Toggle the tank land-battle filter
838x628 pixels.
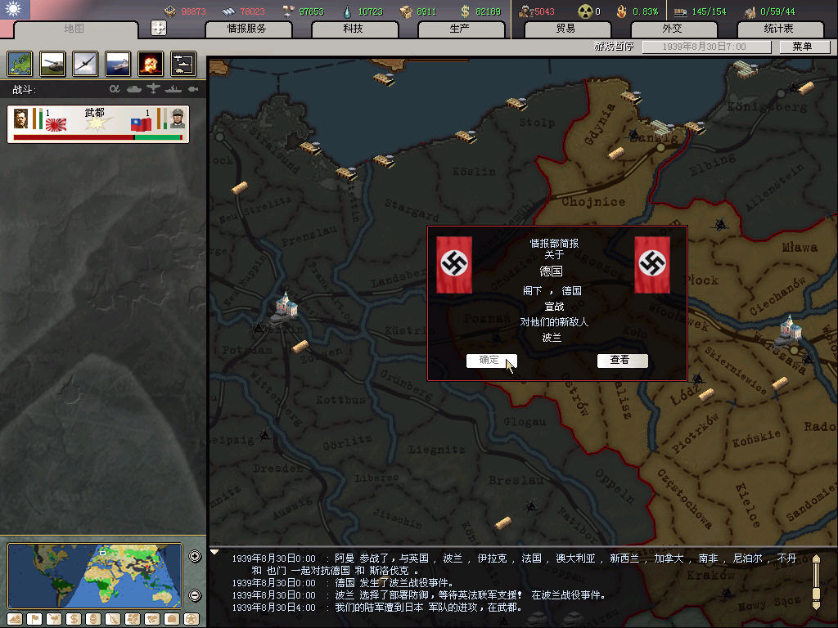(x=133, y=89)
